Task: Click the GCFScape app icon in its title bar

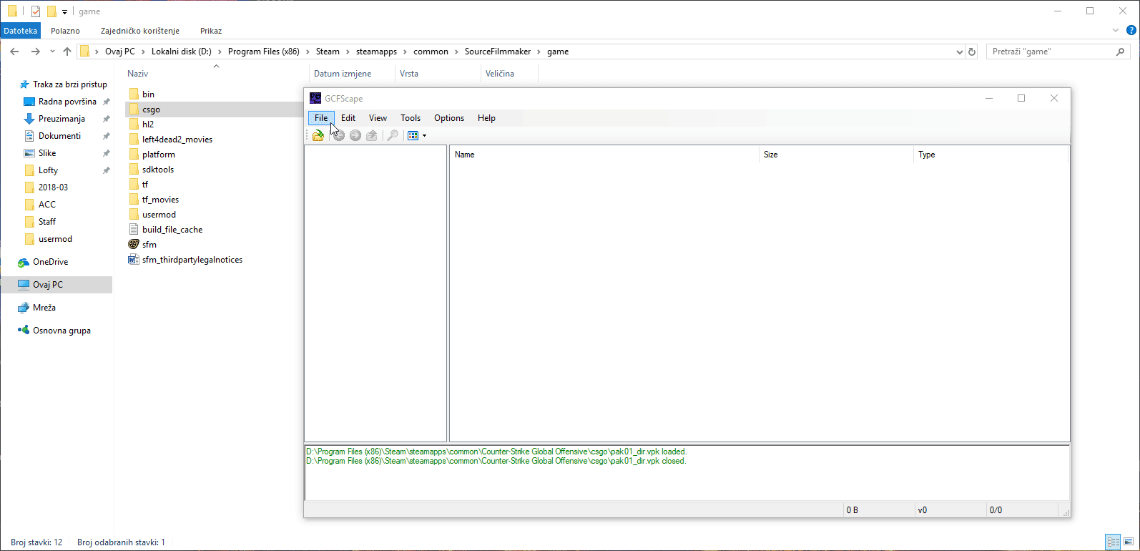Action: click(x=315, y=98)
